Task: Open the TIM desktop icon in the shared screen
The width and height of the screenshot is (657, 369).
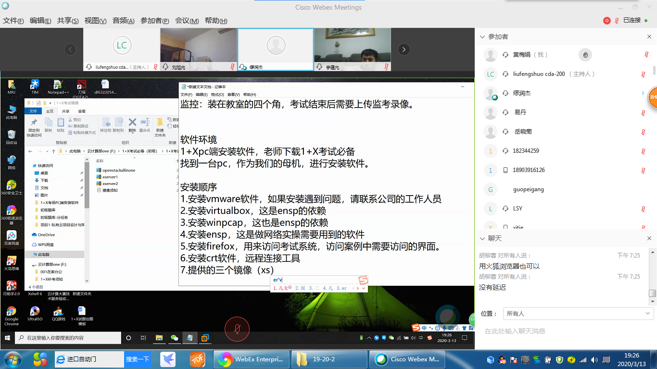Action: click(x=35, y=86)
